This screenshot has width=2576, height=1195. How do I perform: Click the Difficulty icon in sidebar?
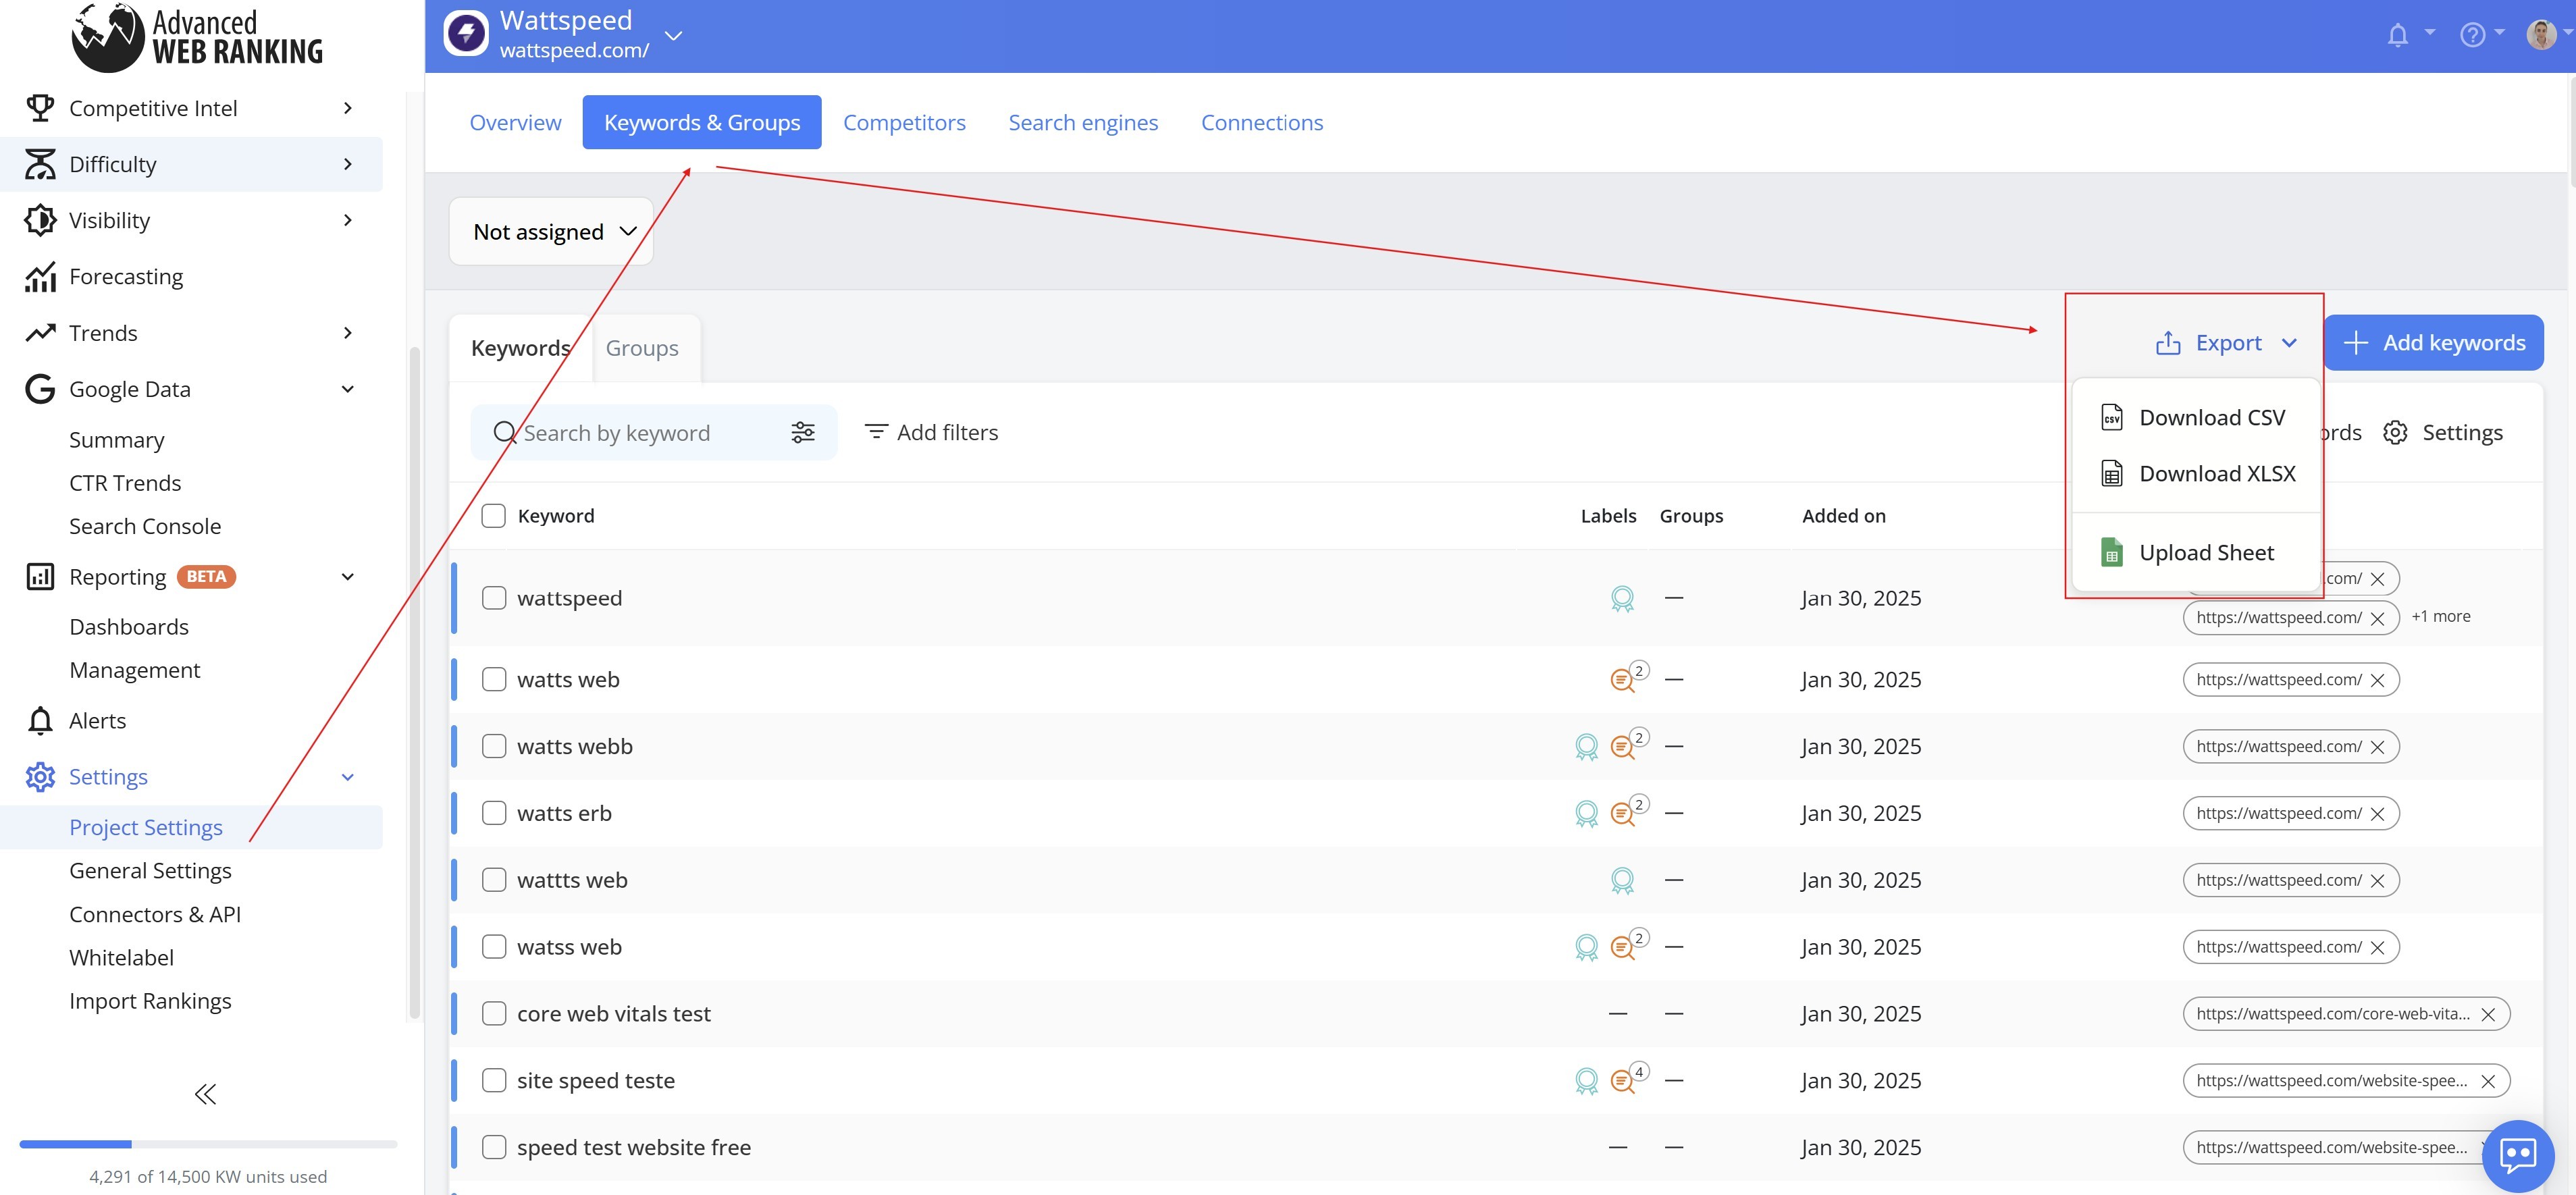(40, 164)
